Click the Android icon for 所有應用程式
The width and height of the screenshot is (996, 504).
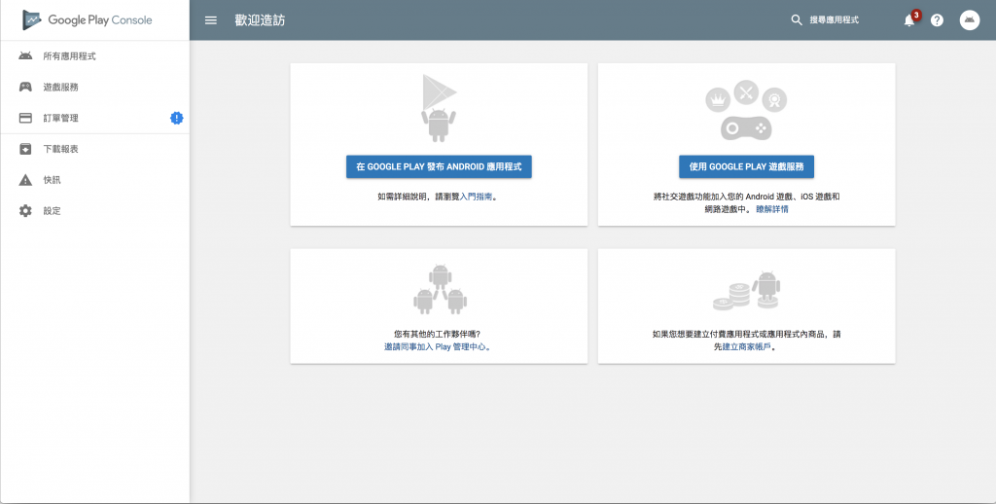point(25,55)
